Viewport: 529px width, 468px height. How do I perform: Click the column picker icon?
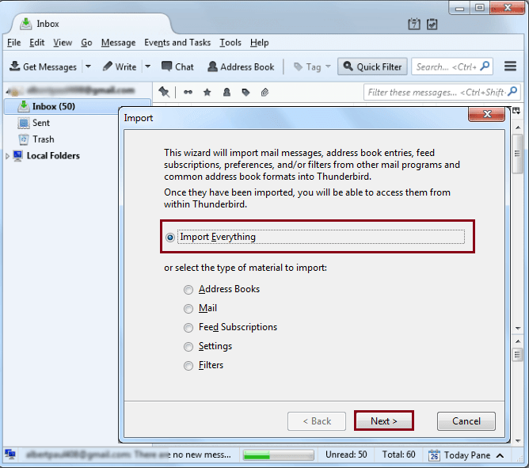(516, 110)
